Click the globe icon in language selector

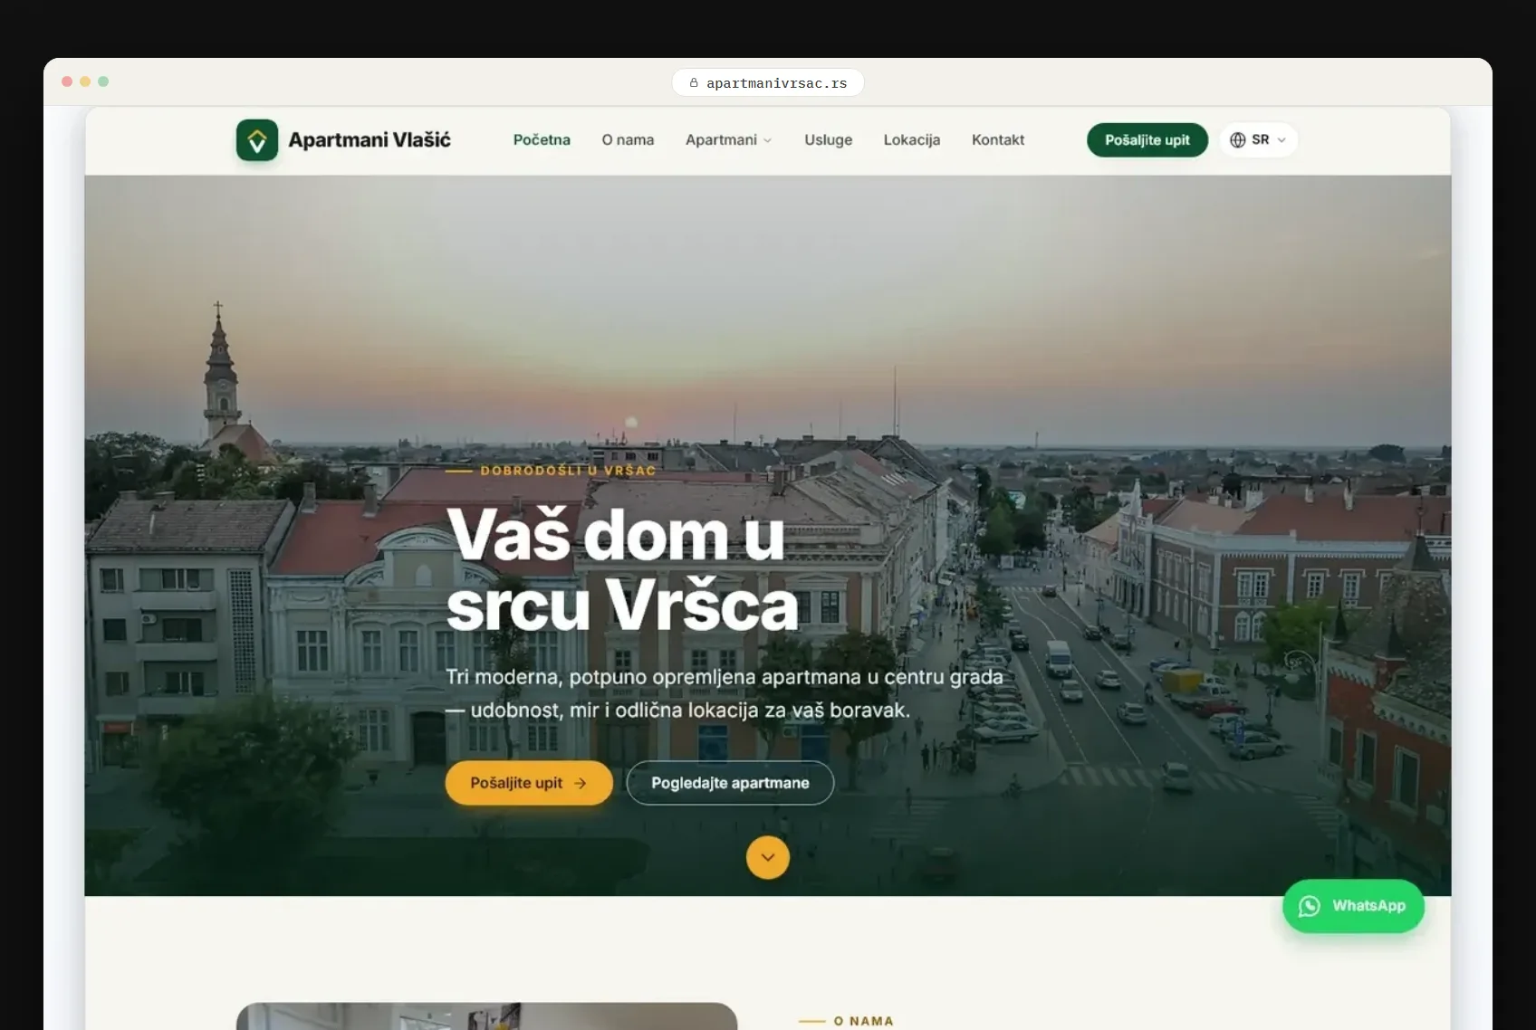pos(1237,140)
